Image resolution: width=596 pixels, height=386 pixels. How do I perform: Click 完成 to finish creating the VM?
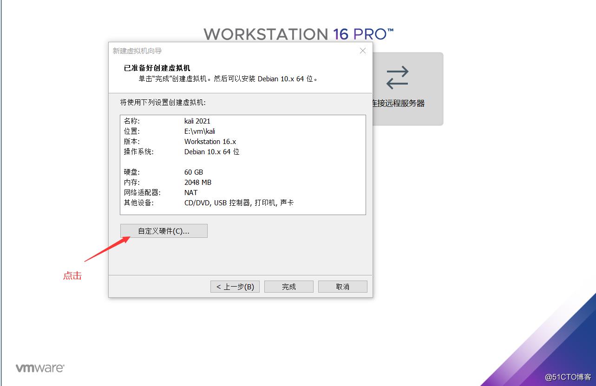tap(288, 287)
